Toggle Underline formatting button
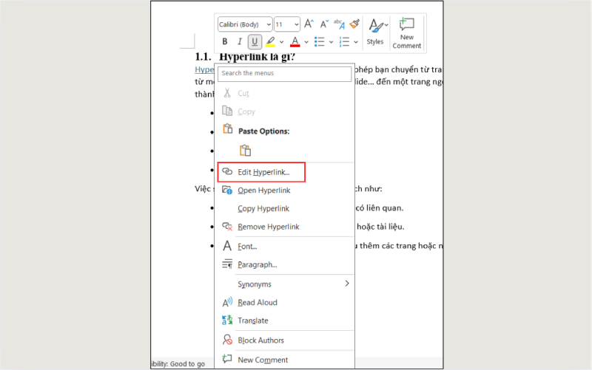Image resolution: width=592 pixels, height=370 pixels. (x=255, y=42)
